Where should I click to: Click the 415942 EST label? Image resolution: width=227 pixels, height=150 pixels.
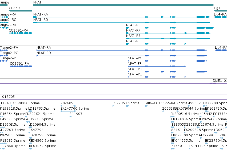pos(206,114)
